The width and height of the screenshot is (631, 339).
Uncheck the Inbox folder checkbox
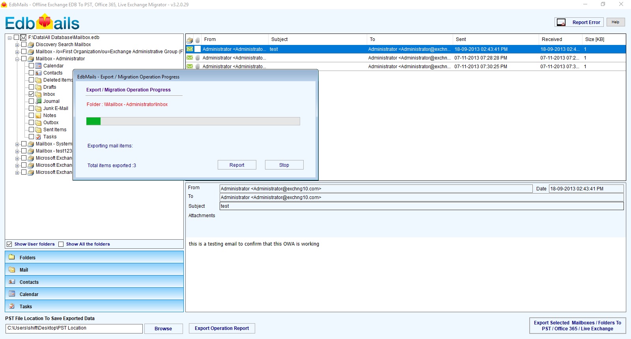click(x=32, y=94)
